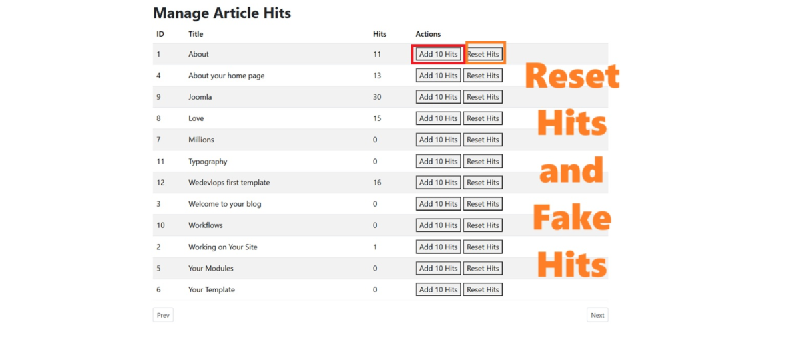This screenshot has height=349, width=799.
Task: Add 10 hits to the Love article
Action: (x=438, y=118)
